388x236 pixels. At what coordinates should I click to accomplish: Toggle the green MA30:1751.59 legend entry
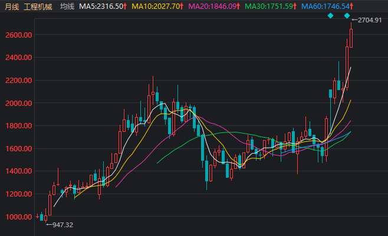pos(268,6)
